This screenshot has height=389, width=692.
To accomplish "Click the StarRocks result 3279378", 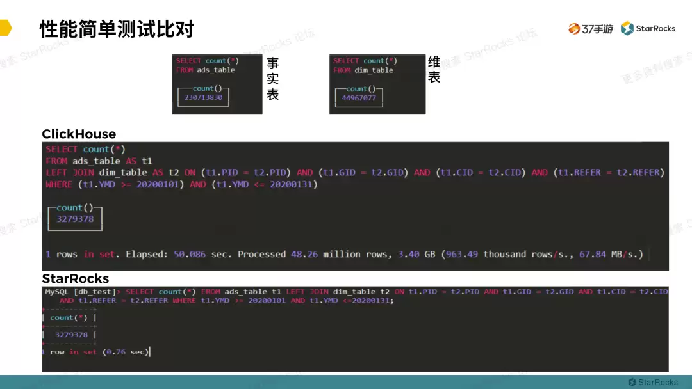I will (71, 335).
